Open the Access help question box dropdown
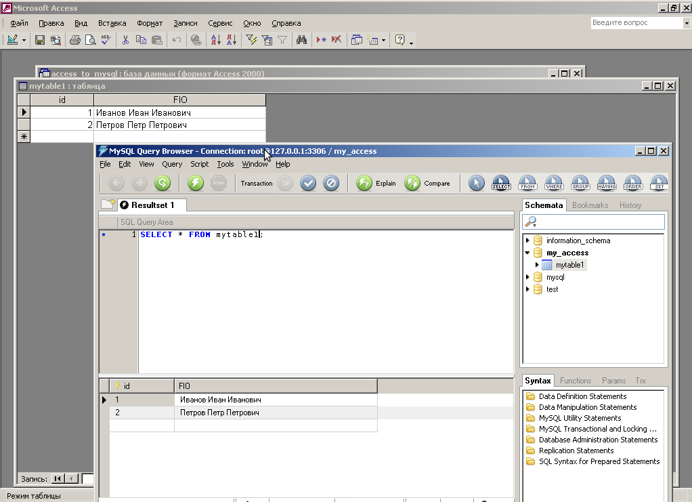Screen dimensions: 692x502 click(x=687, y=23)
